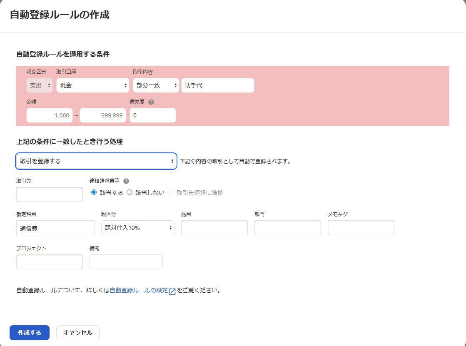
Task: Expand the 税区分 dropdown showing 課対仕入10%
Action: (137, 228)
